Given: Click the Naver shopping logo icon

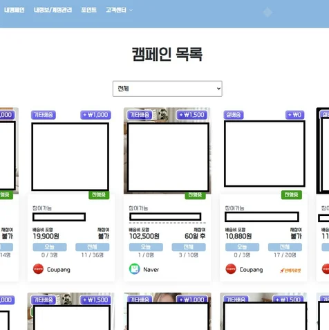Looking at the screenshot, I should [135, 269].
